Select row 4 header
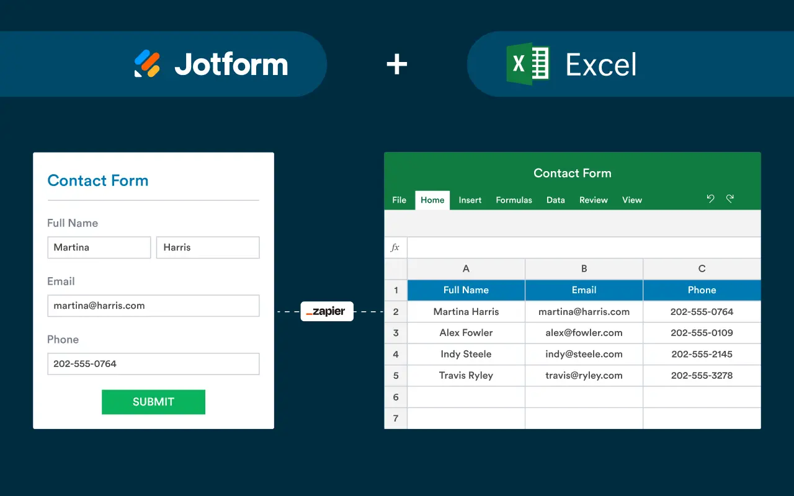The image size is (794, 496). point(396,354)
